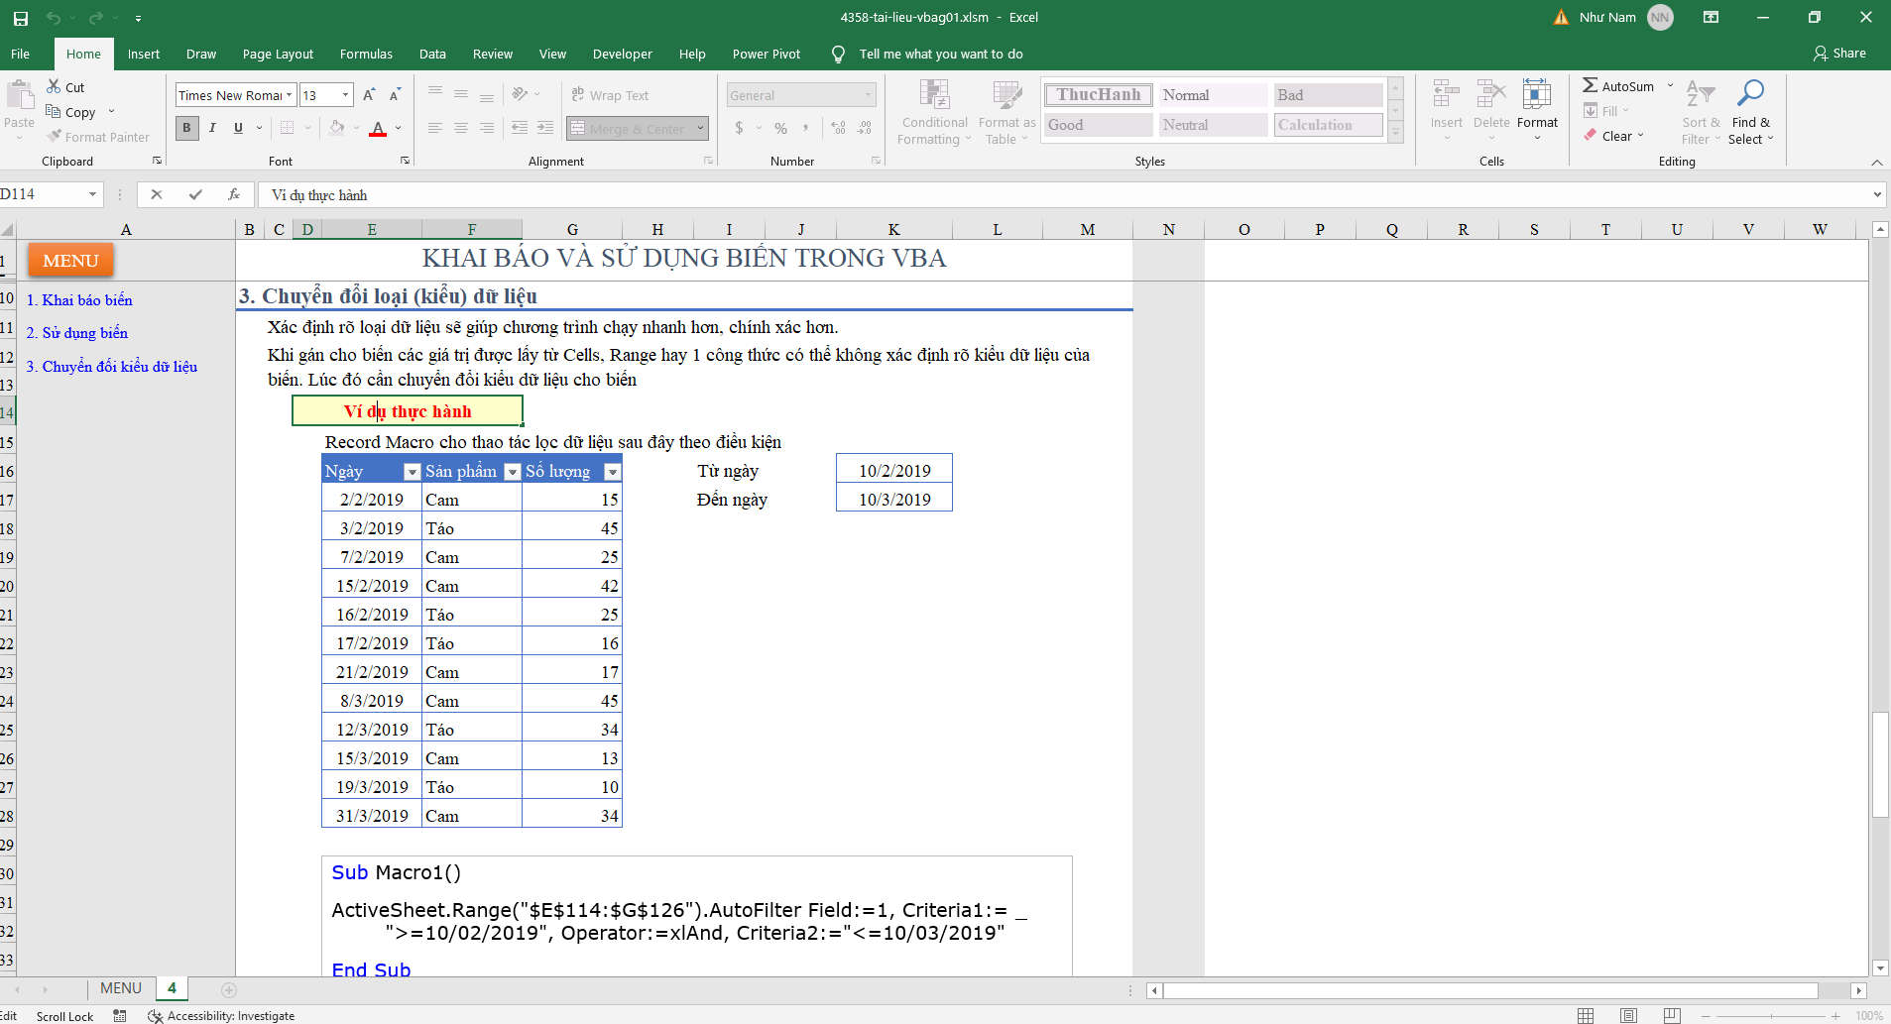Open Conditional Formatting icon

[934, 95]
